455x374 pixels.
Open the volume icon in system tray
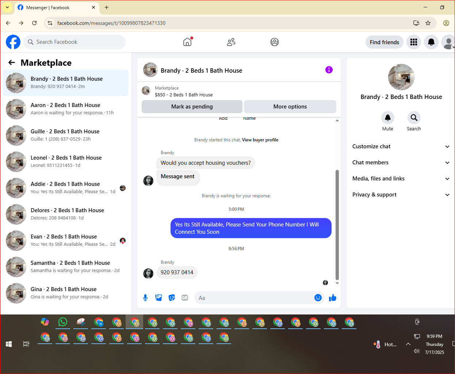[417, 351]
